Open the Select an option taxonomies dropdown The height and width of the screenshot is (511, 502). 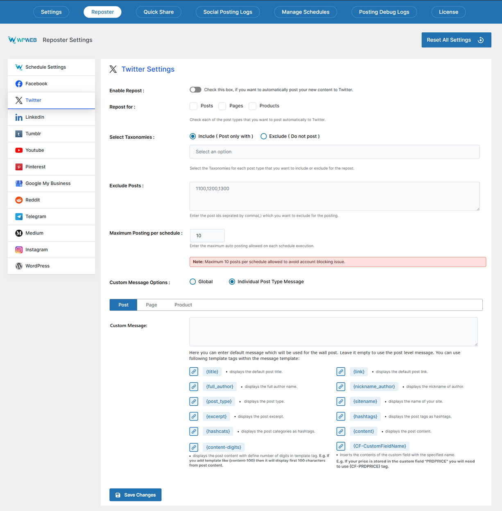click(x=334, y=151)
